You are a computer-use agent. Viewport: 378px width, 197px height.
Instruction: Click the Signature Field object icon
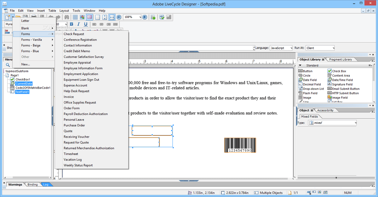[342, 84]
